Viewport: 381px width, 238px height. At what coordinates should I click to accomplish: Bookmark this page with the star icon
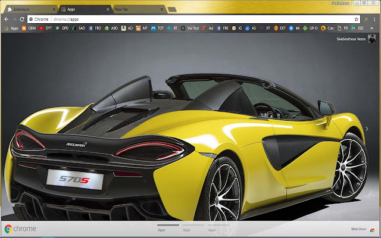(356, 19)
